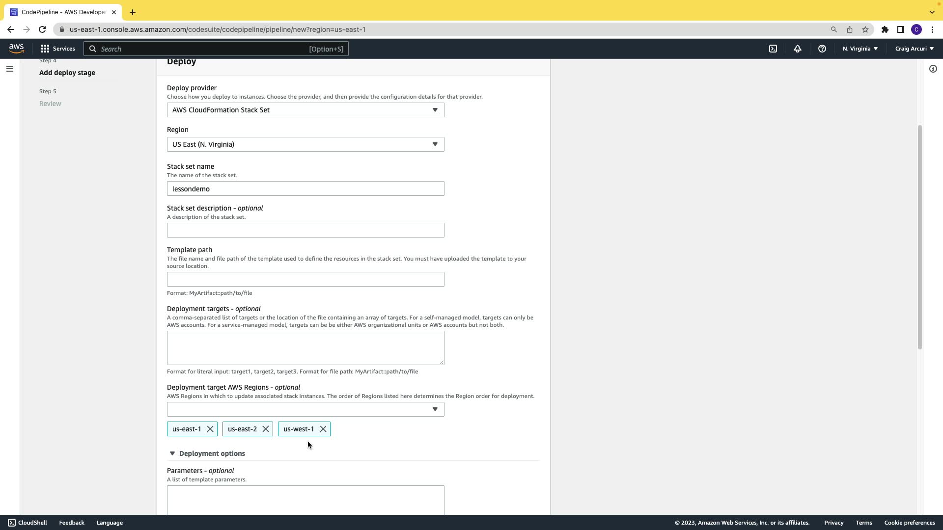This screenshot has height=530, width=943.
Task: Remove the us-west-1 region tag
Action: pyautogui.click(x=323, y=429)
